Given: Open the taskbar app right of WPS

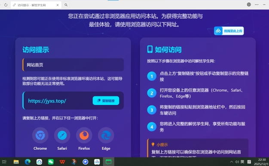Looking at the screenshot, I should [x=74, y=162].
